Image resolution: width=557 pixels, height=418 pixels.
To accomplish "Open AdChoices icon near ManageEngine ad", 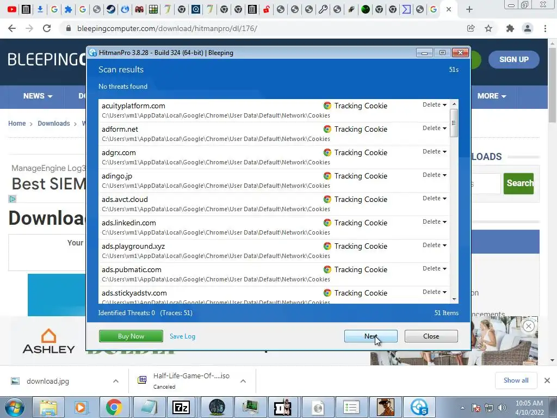I will (x=12, y=199).
